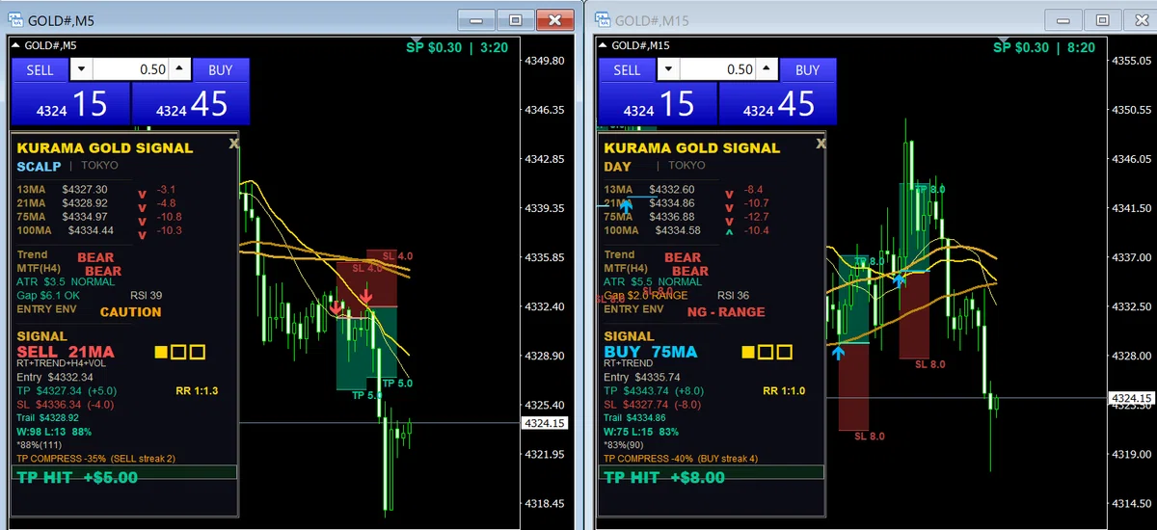Open the GOLD#,M15 window system menu icon
The image size is (1157, 530).
(x=604, y=19)
